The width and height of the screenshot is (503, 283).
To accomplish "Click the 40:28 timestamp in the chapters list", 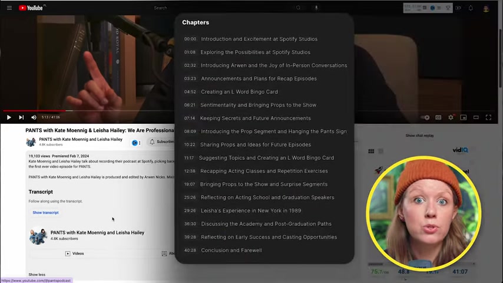I will pyautogui.click(x=190, y=250).
